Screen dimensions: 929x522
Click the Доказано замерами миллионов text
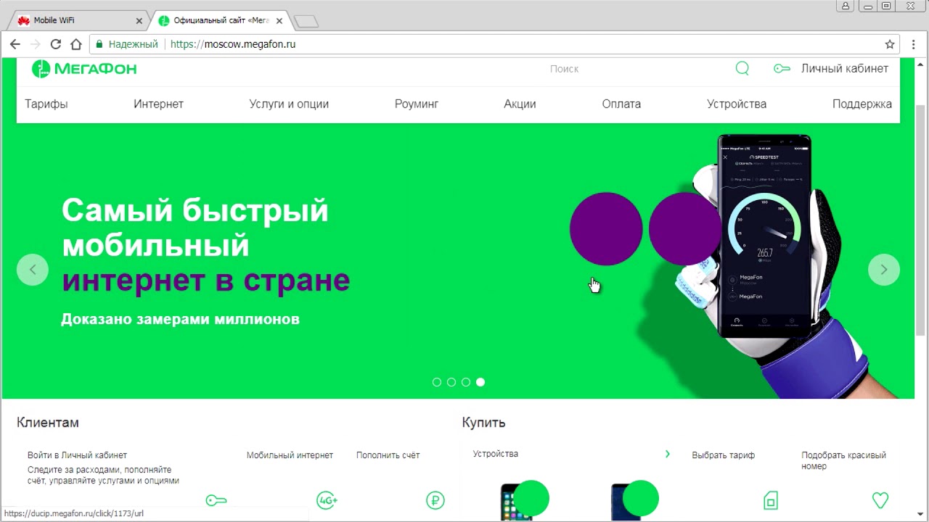pyautogui.click(x=180, y=319)
